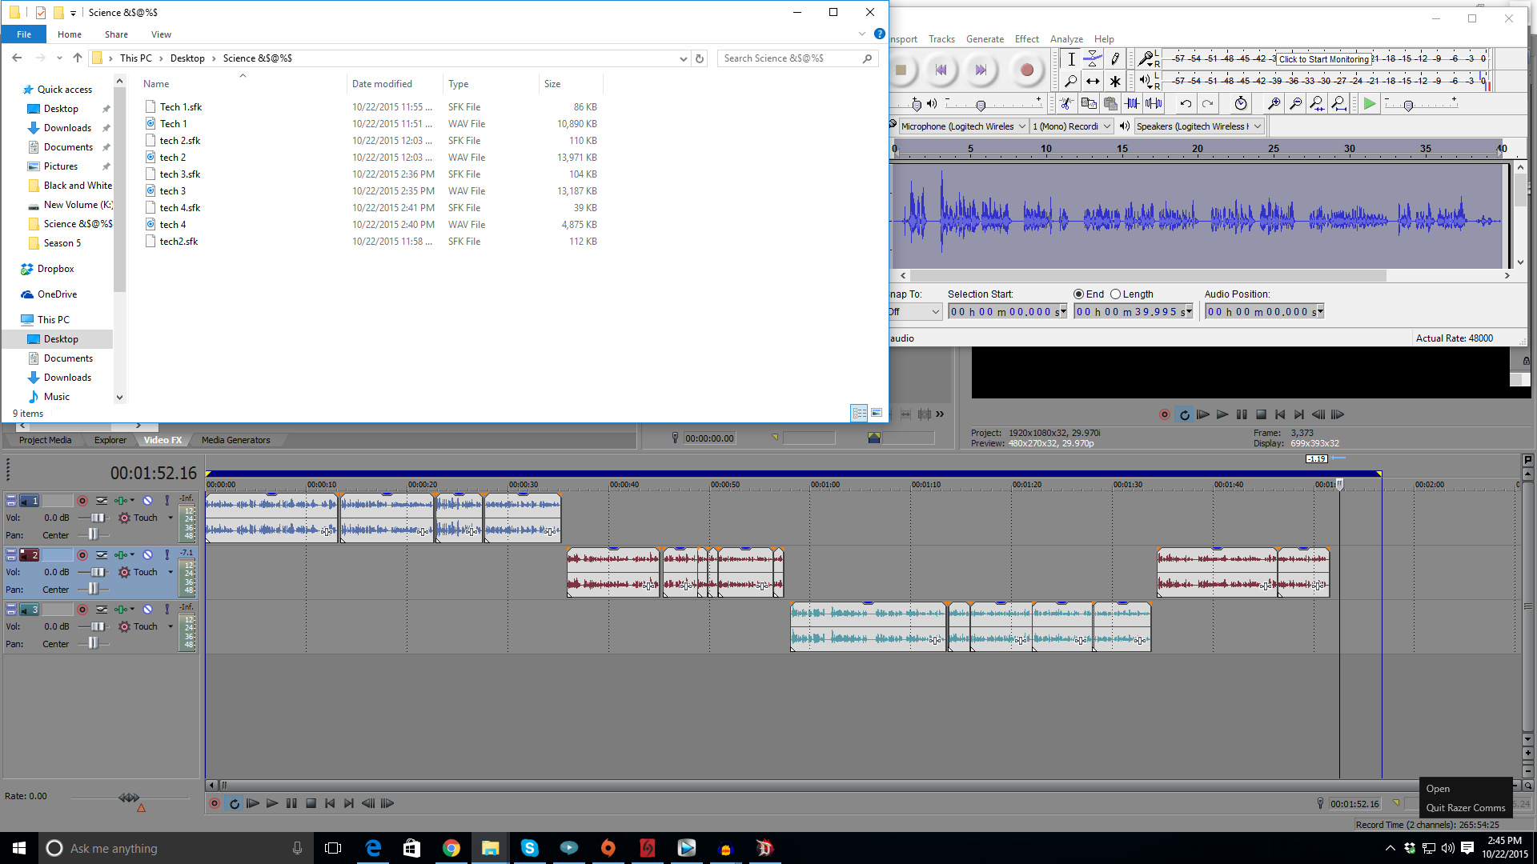This screenshot has width=1537, height=864.
Task: Mute track 2 in Vegas
Action: click(x=147, y=555)
